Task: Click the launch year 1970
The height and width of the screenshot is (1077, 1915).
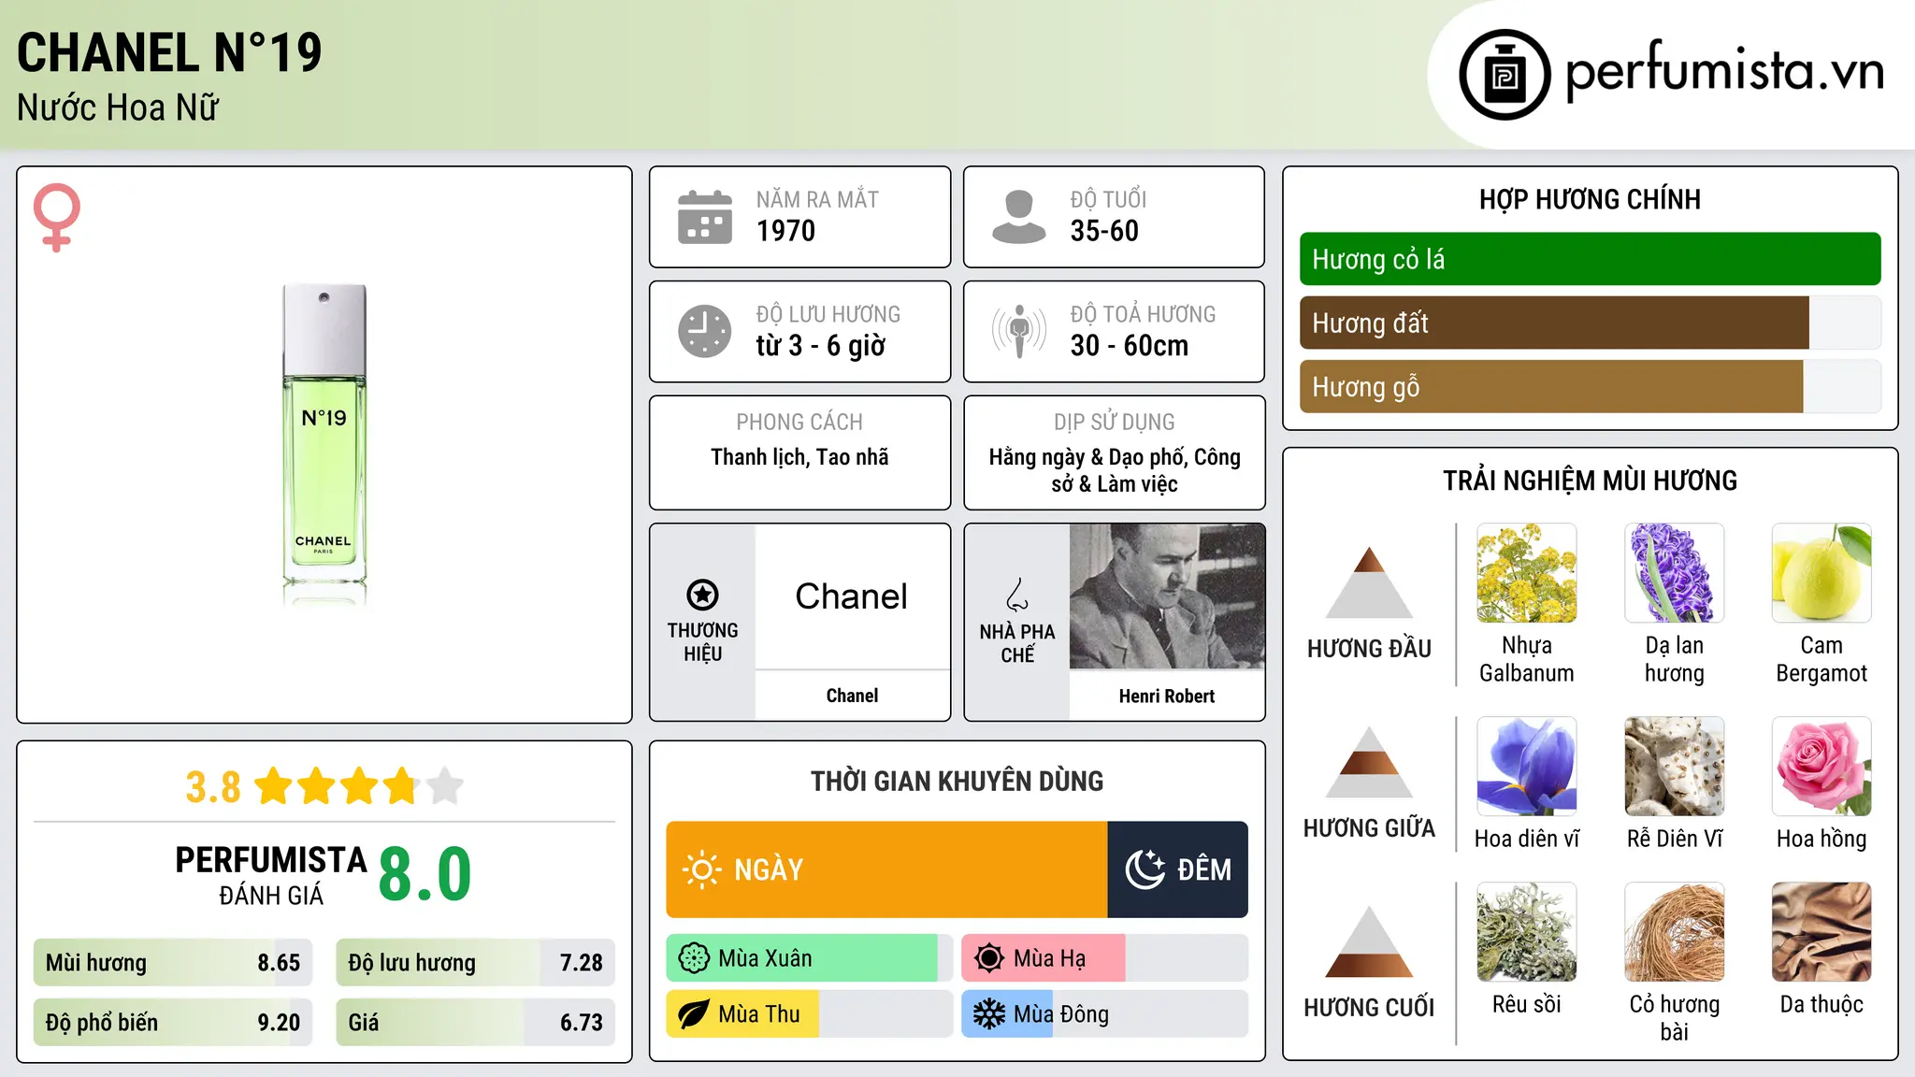Action: [x=785, y=231]
